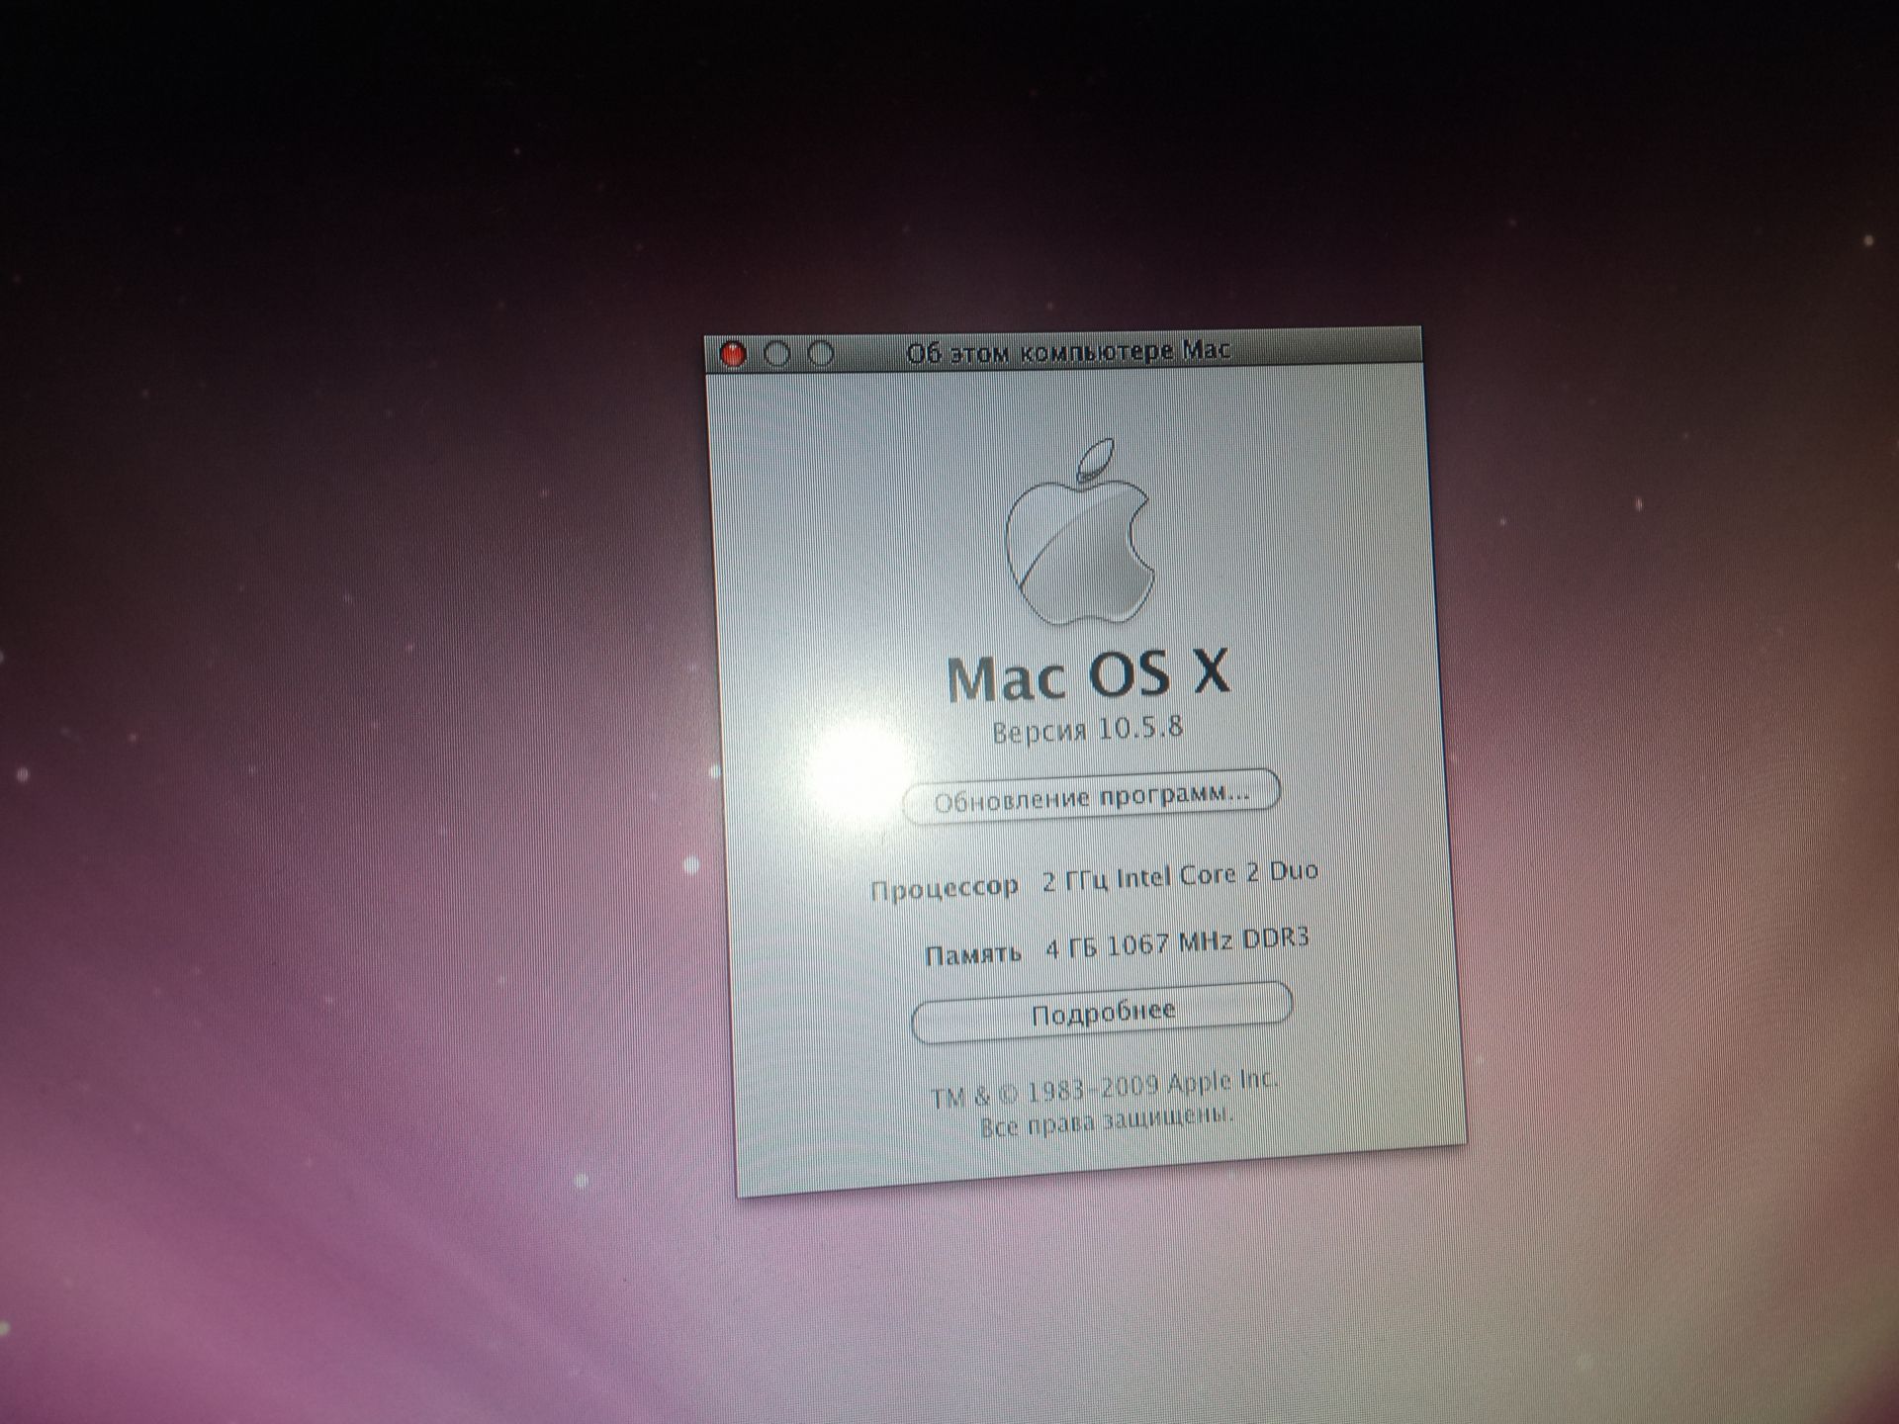Click the Mac OS X heading
This screenshot has width=1899, height=1424.
point(1088,675)
